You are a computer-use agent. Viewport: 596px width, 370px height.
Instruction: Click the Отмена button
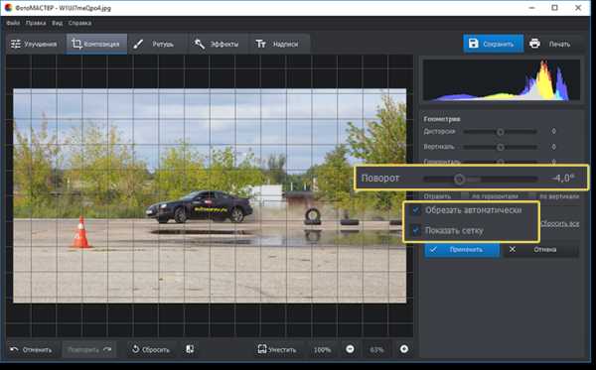(541, 250)
